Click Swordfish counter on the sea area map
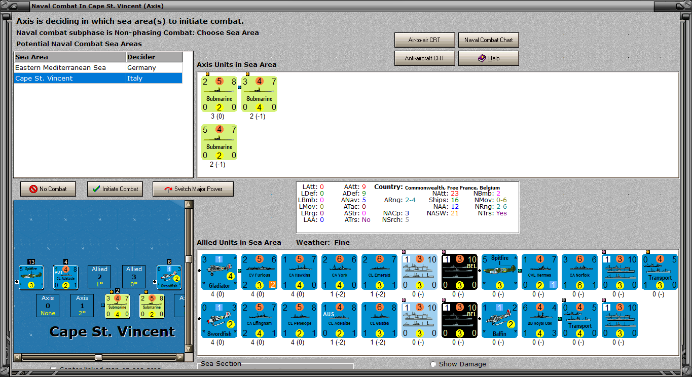 [169, 277]
